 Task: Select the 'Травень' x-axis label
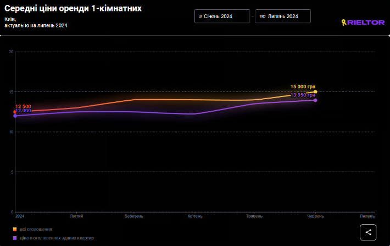[255, 216]
